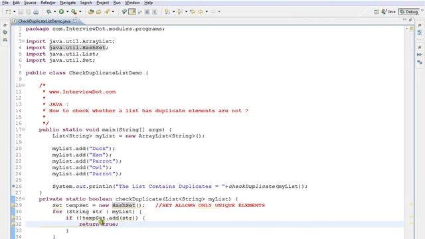The height and width of the screenshot is (239, 425).
Task: Open the Source menu
Action: tap(30, 3)
